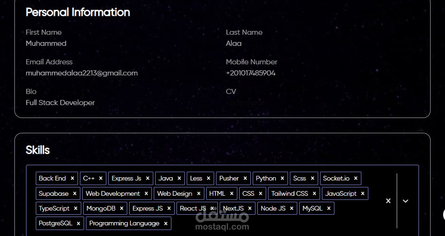
Task: Remove the TypeScript skill tag
Action: pos(76,208)
